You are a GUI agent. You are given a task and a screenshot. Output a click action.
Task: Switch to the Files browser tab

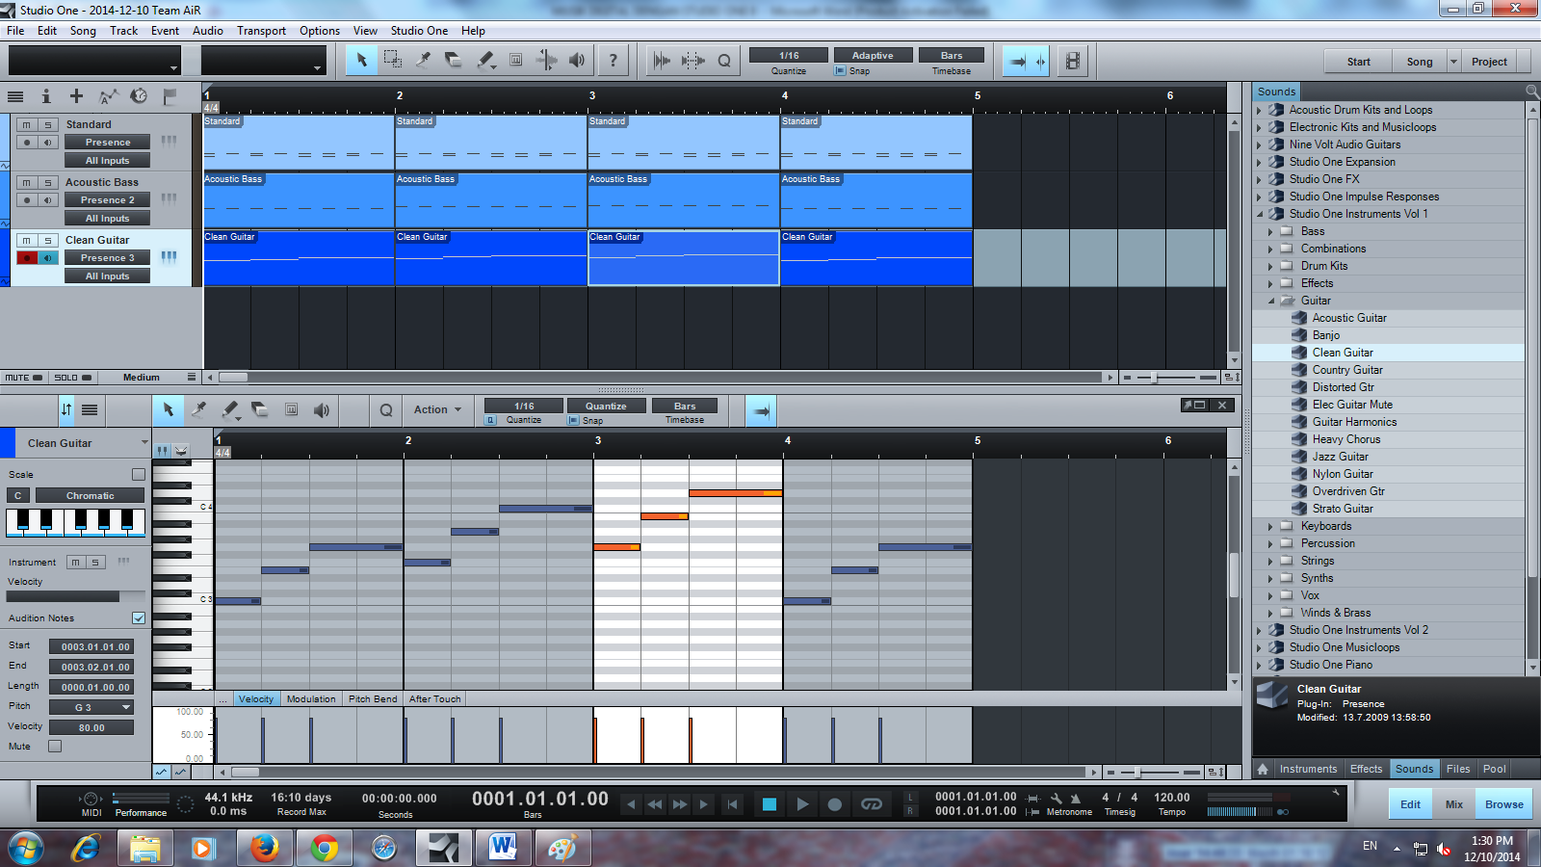[x=1458, y=769]
